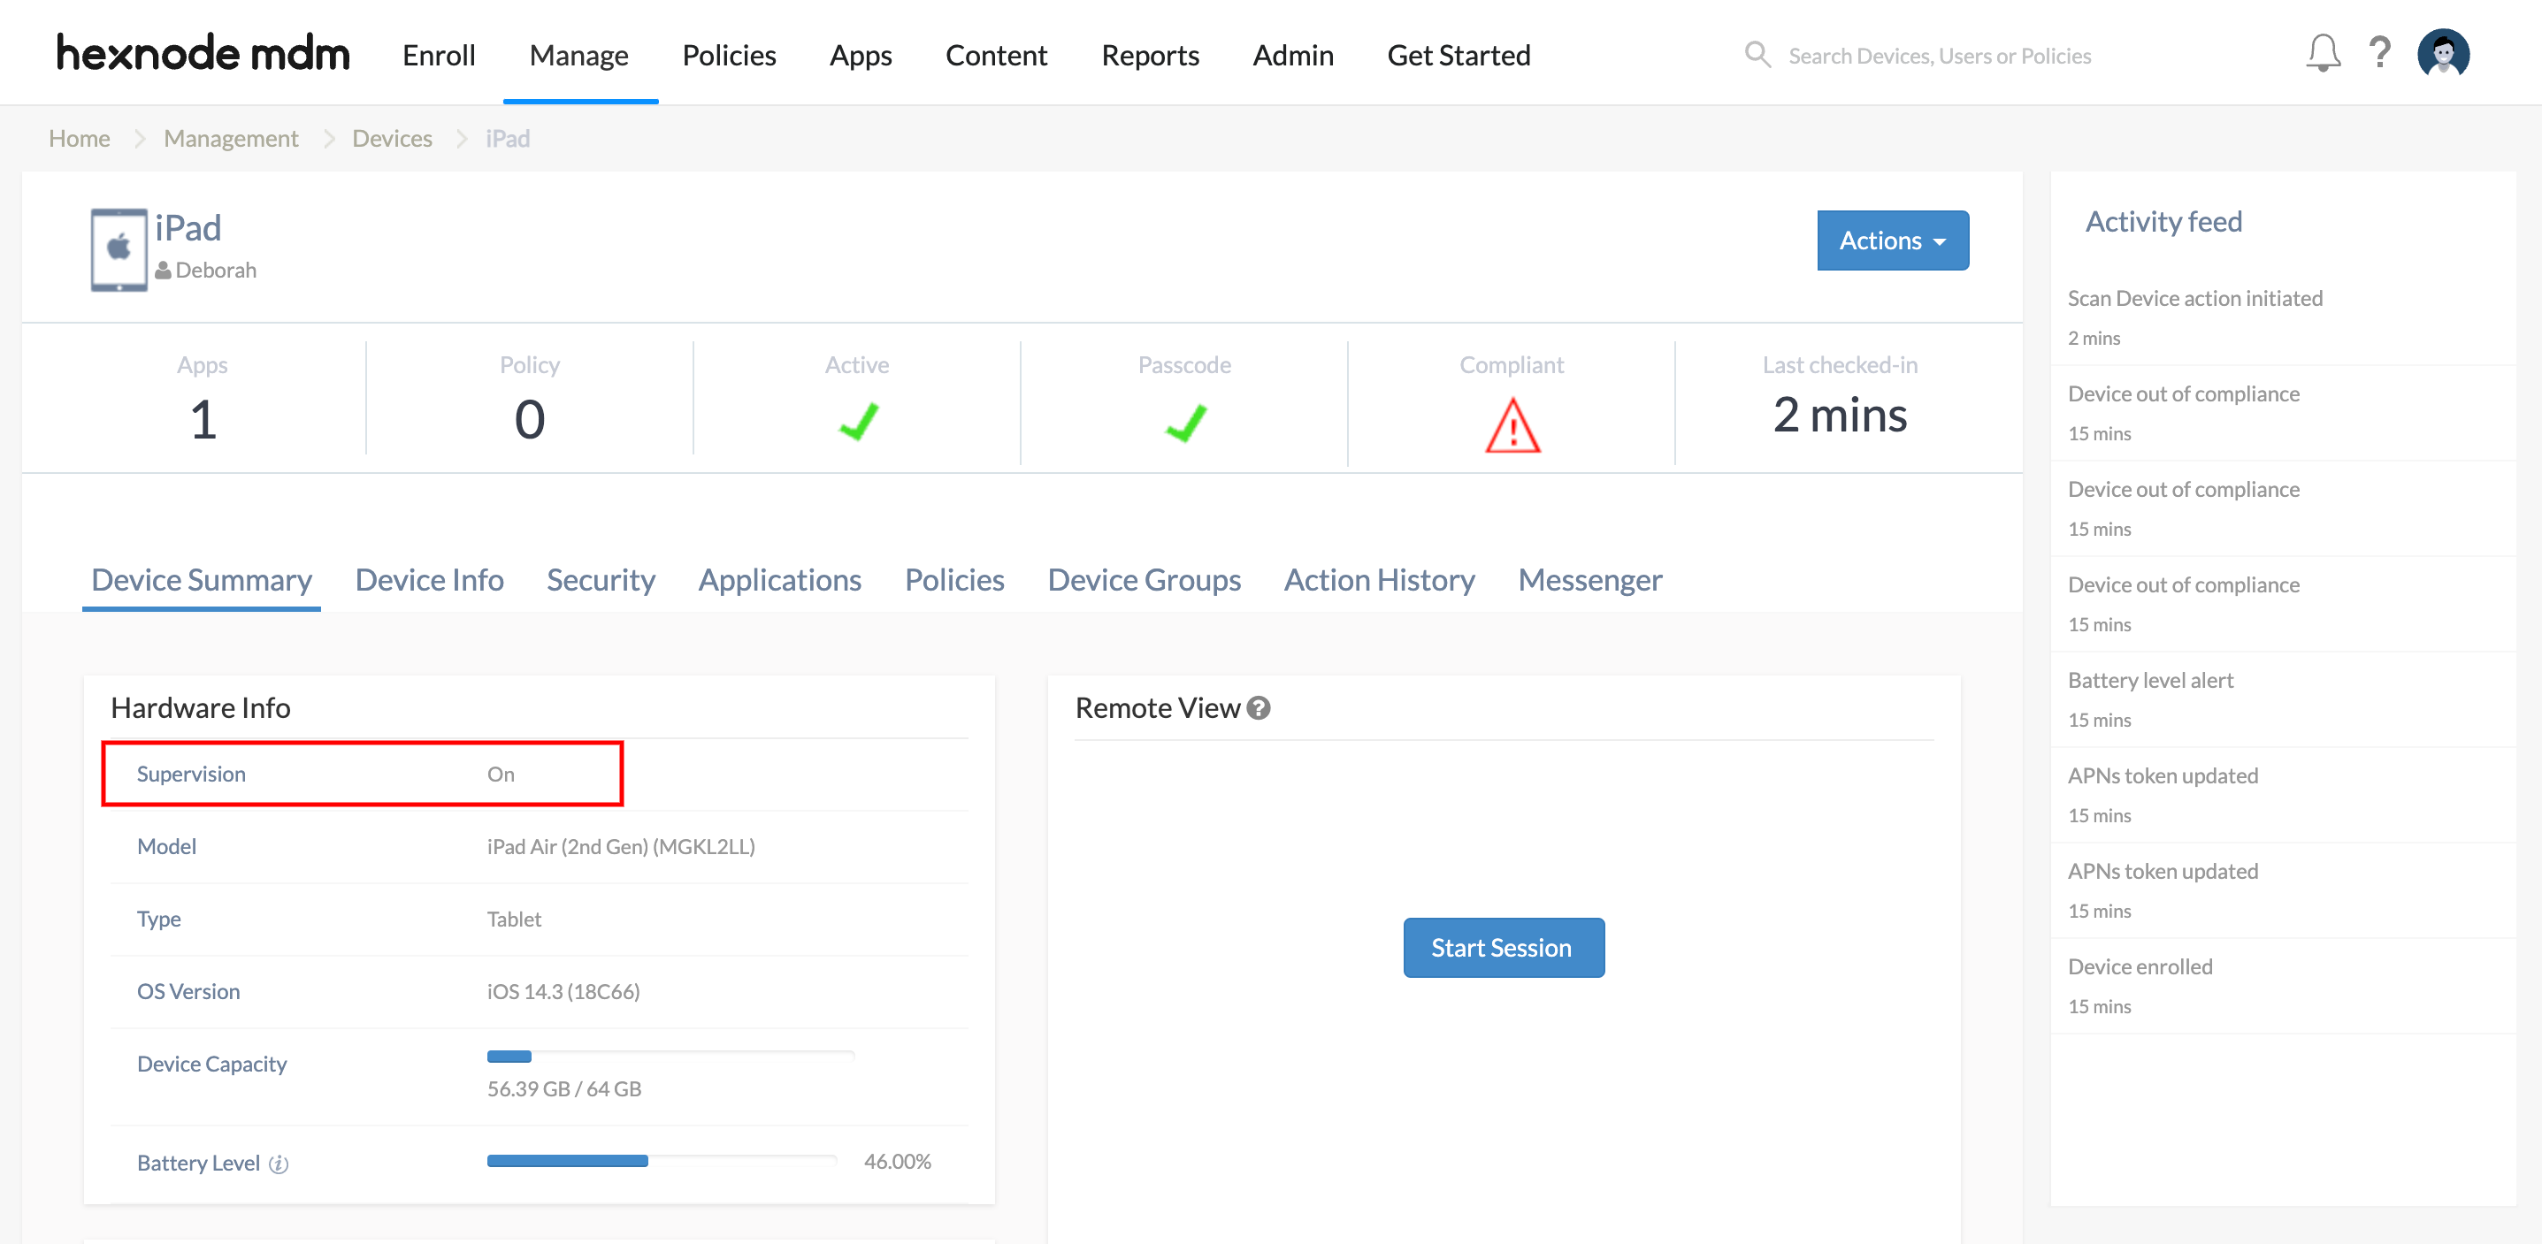Click the Activity feed heading

click(2163, 222)
